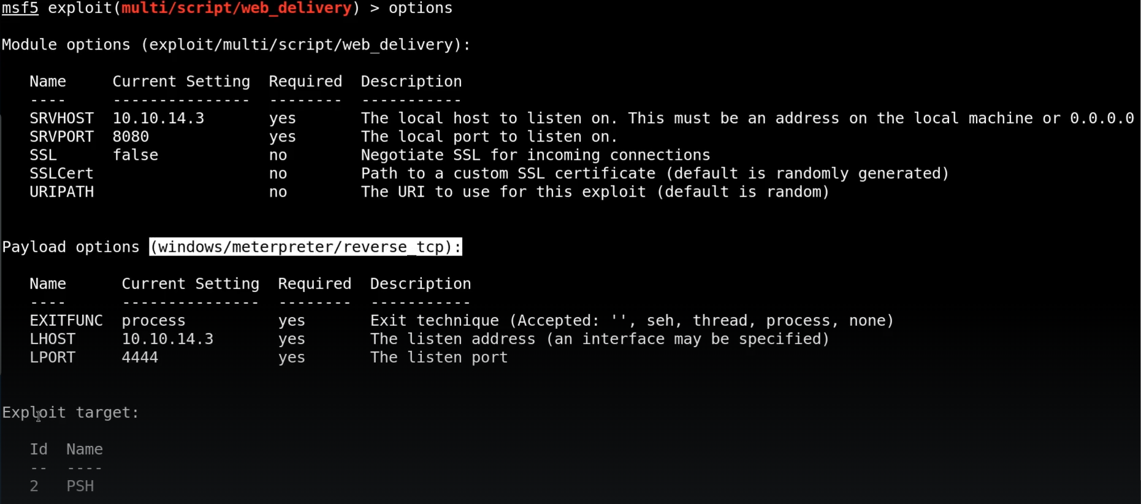Screen dimensions: 1141x504
Task: Click the EXITFUNC value 'process'
Action: (153, 320)
